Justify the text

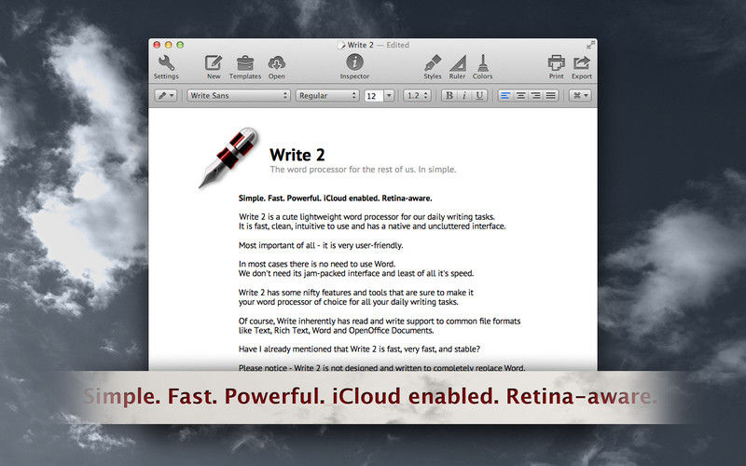tap(551, 96)
